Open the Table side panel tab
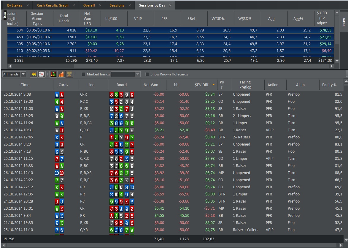 [x=344, y=22]
